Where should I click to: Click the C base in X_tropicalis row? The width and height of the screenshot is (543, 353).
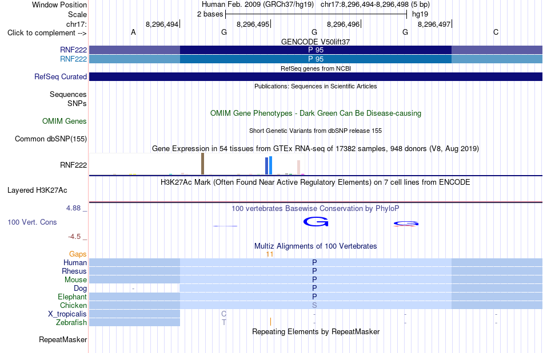point(223,314)
